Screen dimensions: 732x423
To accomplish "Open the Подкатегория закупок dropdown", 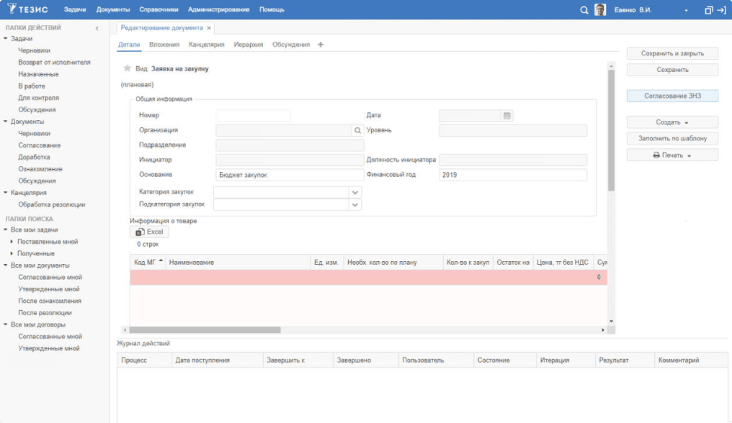I will coord(354,205).
